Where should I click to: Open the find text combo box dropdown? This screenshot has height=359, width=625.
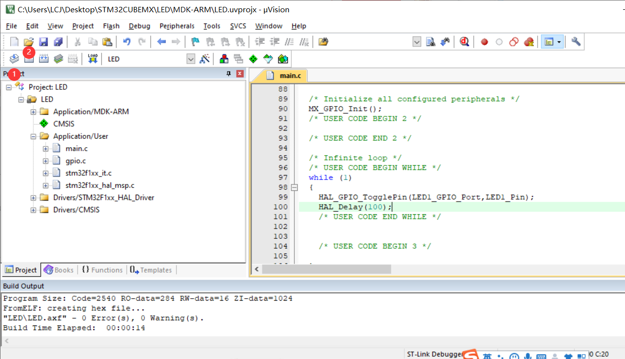pyautogui.click(x=417, y=42)
